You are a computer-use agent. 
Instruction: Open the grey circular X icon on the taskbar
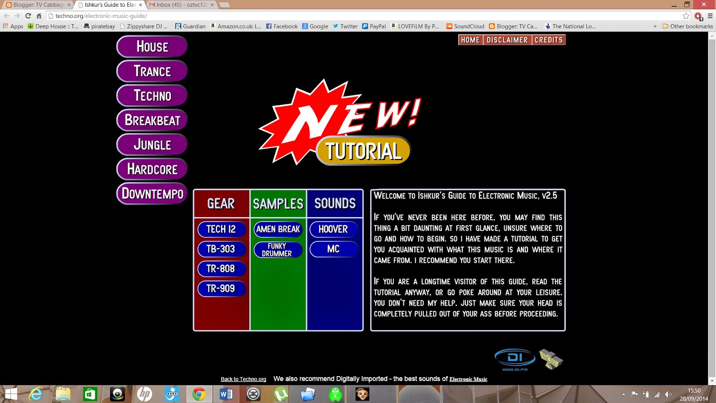tap(253, 394)
